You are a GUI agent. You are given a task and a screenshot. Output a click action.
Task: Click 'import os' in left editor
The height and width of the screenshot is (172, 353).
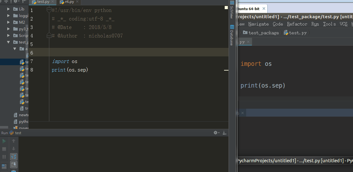click(x=64, y=61)
